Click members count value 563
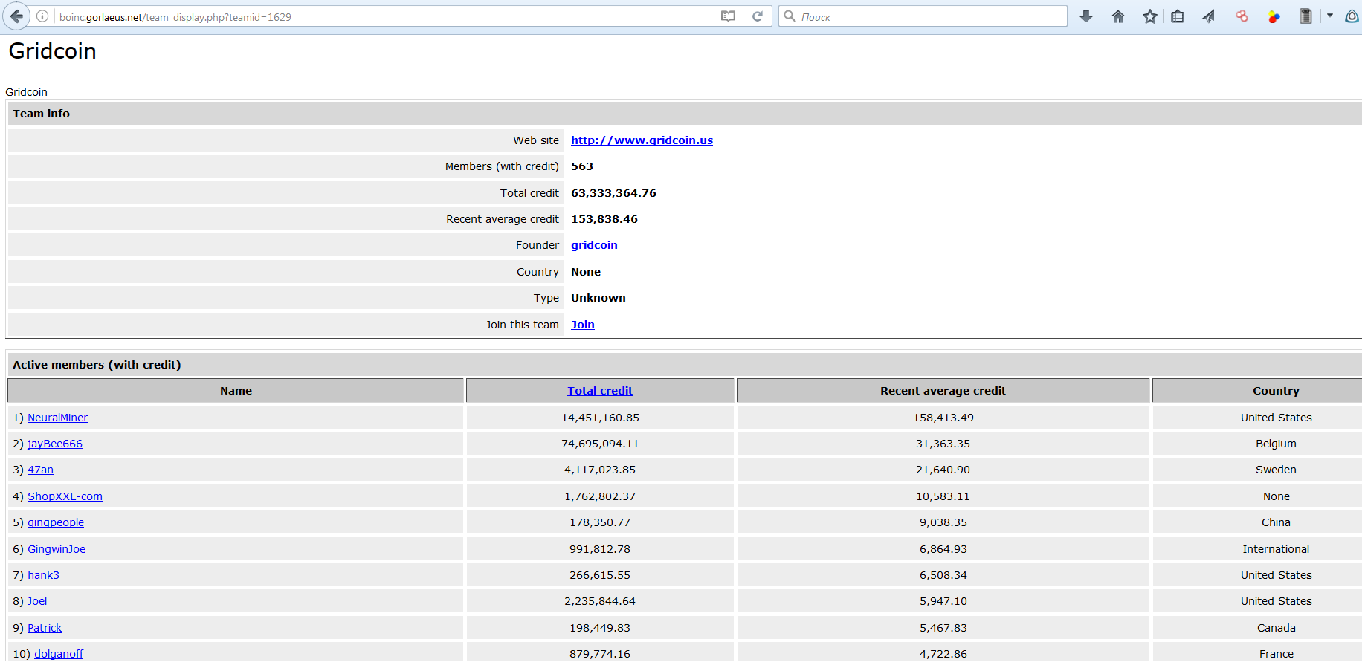The width and height of the screenshot is (1362, 662). coord(582,166)
